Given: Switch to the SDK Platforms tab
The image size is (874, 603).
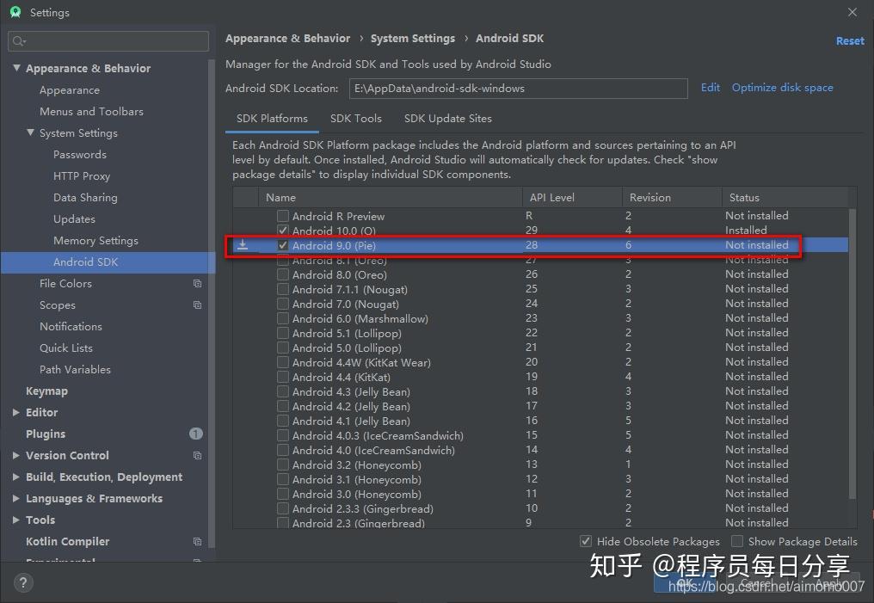Looking at the screenshot, I should point(272,119).
